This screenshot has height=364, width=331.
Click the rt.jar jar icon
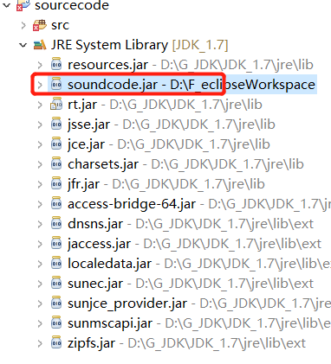56,104
